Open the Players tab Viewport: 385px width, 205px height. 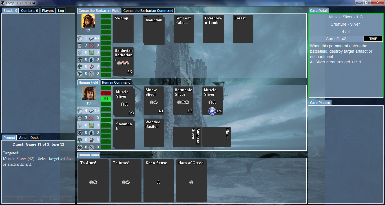click(48, 10)
